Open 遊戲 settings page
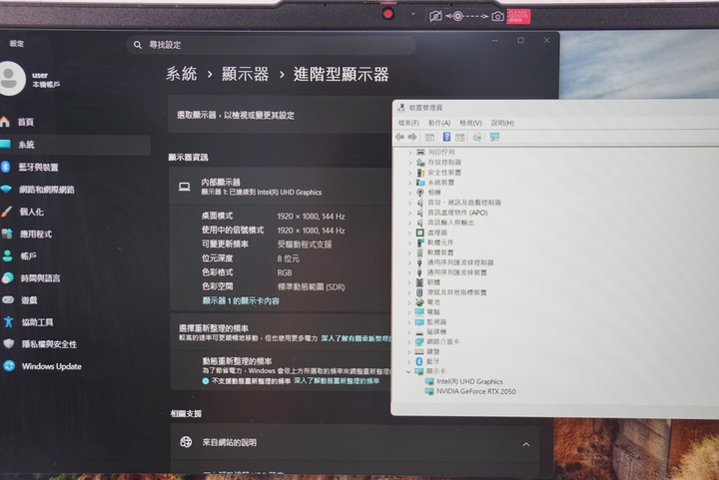Viewport: 719px width, 480px height. point(29,300)
